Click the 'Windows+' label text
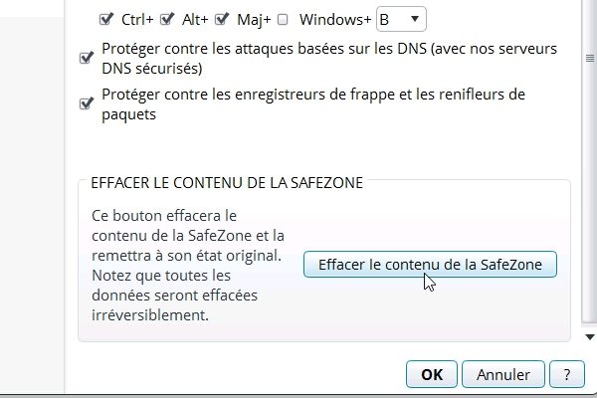 coord(335,20)
